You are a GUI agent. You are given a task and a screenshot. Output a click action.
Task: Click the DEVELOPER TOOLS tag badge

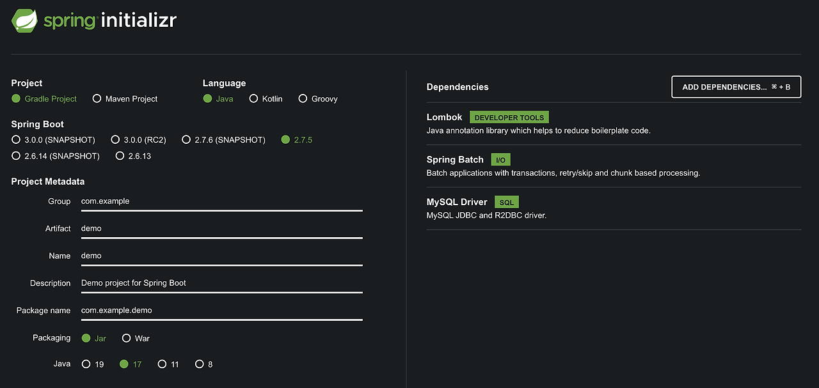509,118
